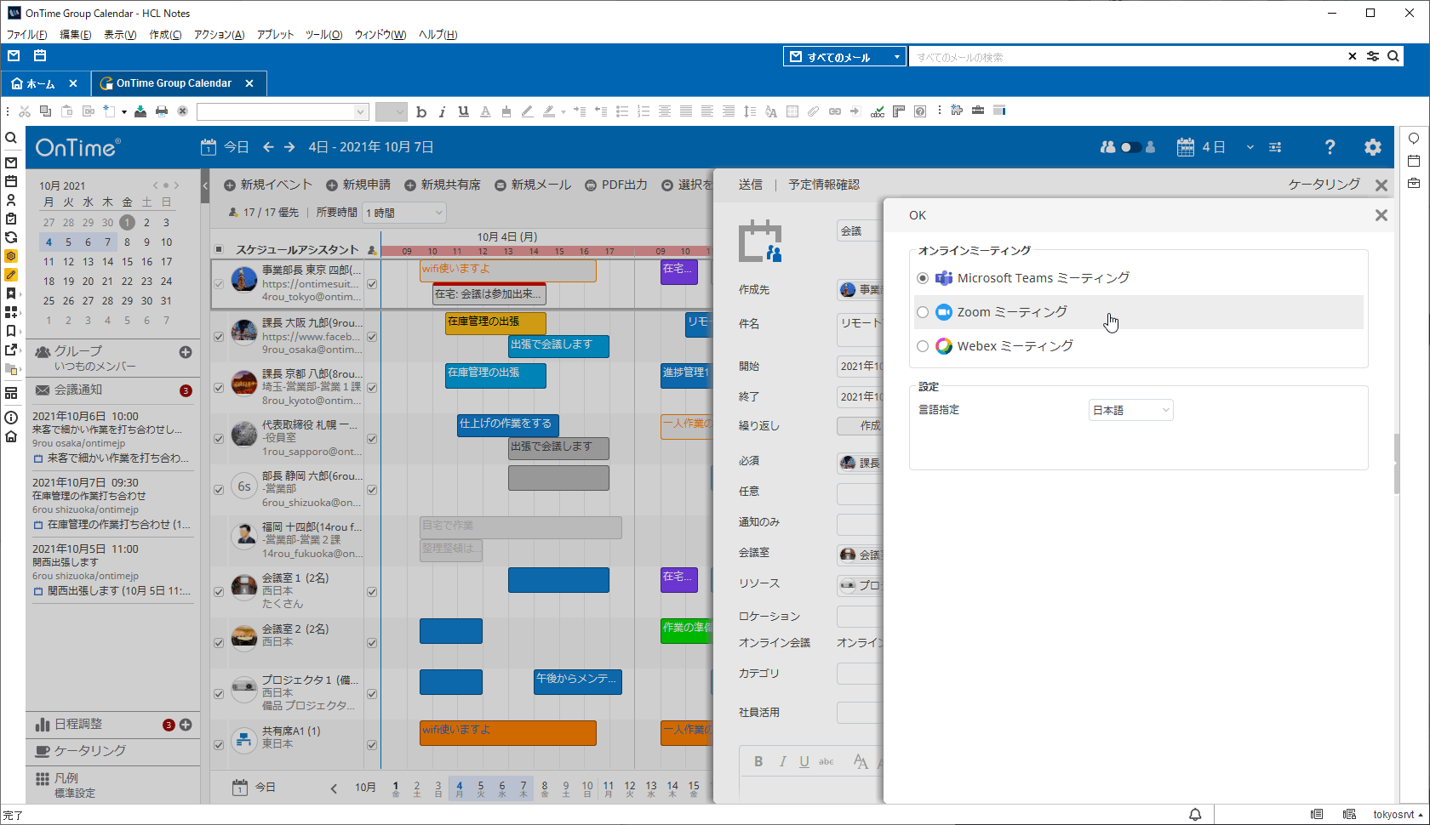Switch to the ホーム tab
Screen dimensions: 1430x825
(x=40, y=82)
